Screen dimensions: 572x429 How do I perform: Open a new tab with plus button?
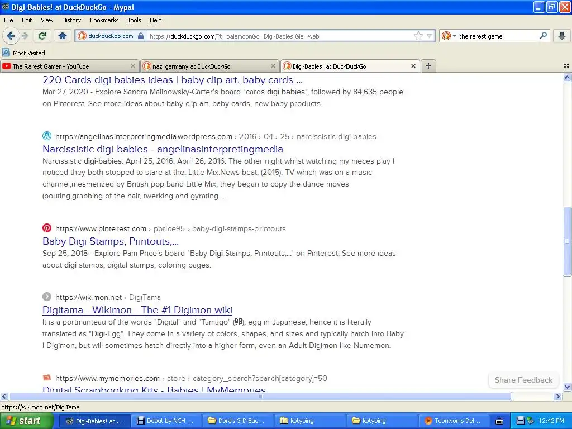[428, 66]
